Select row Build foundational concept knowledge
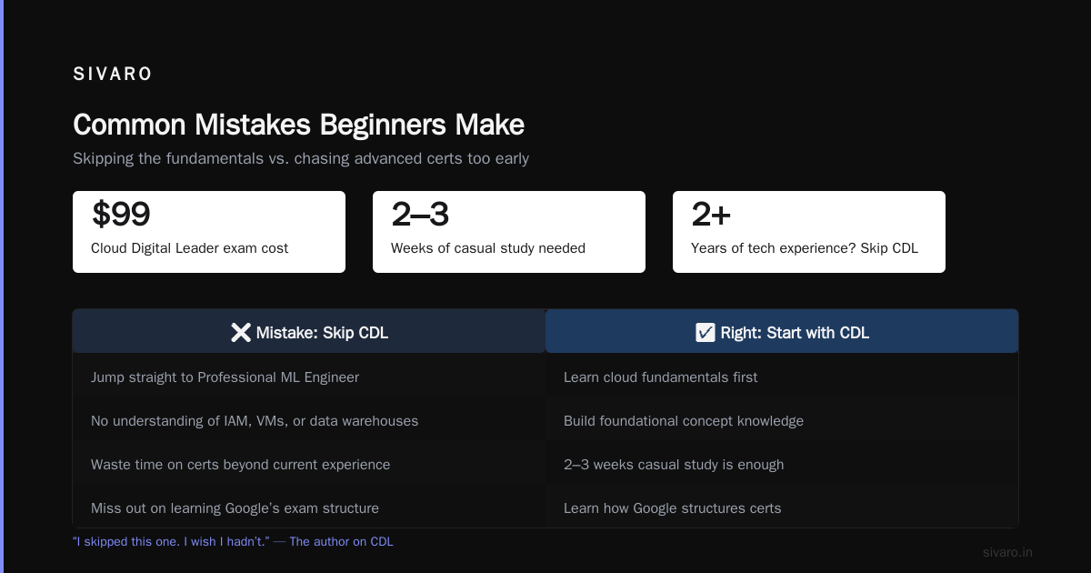Screen dimensions: 1091x573 (x=782, y=420)
